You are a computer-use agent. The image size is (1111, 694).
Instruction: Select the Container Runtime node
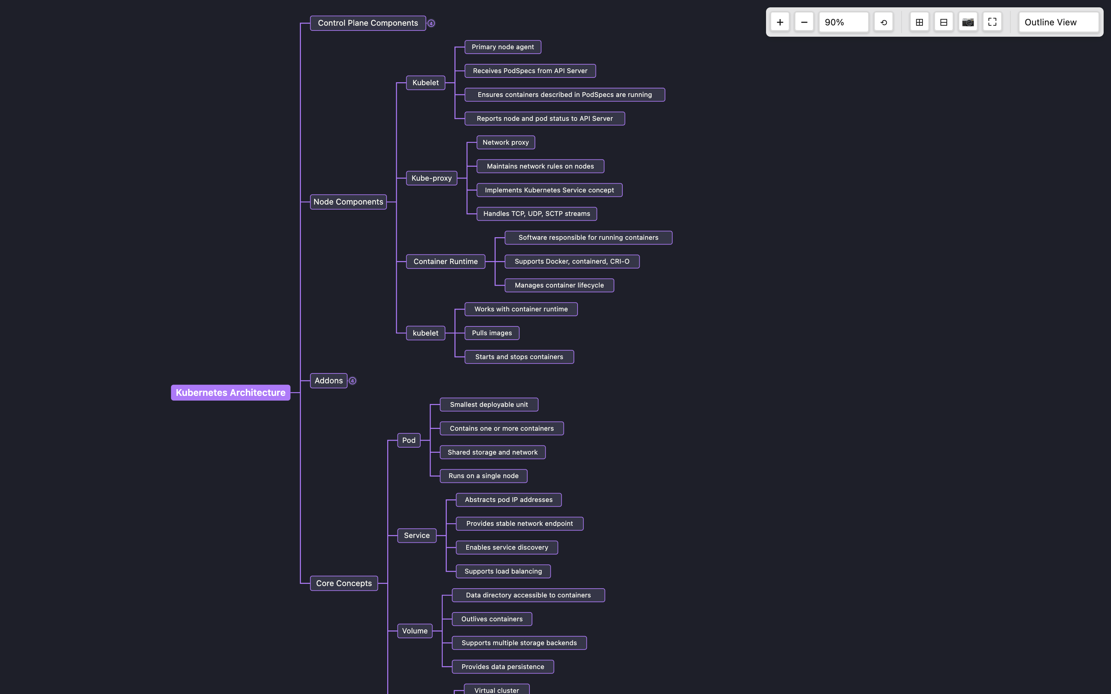(445, 261)
